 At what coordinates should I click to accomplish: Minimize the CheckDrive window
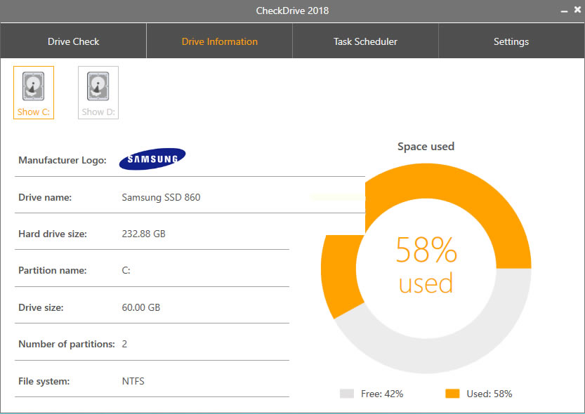(564, 11)
